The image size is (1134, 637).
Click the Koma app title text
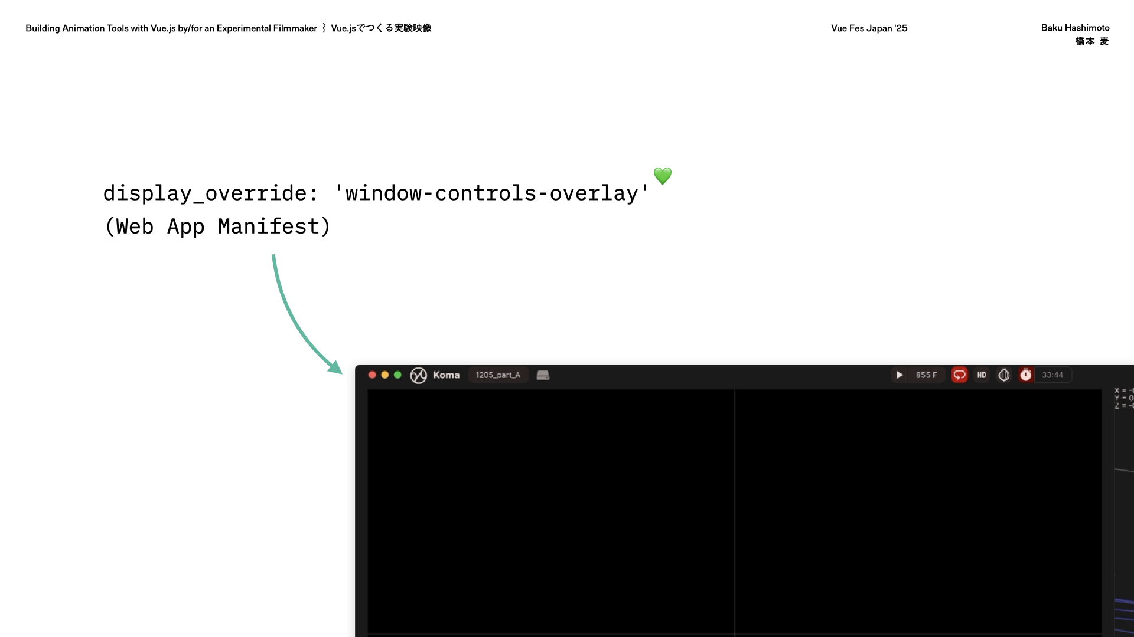[446, 375]
